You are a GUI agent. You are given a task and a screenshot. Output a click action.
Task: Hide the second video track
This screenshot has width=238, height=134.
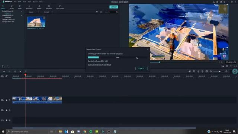coord(10,110)
